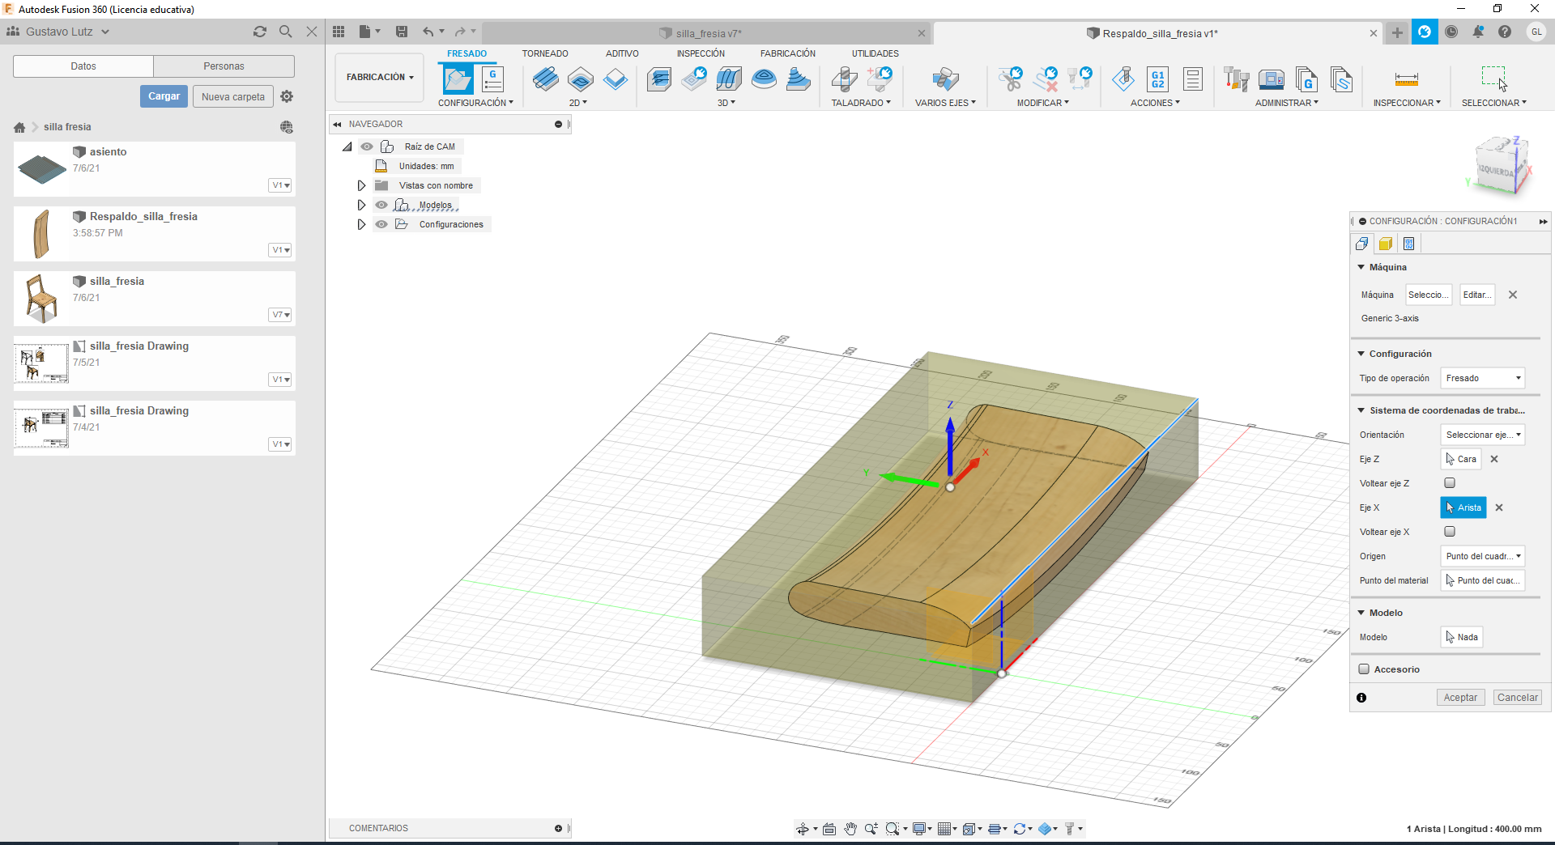Select the Face milling operation icon

point(616,79)
